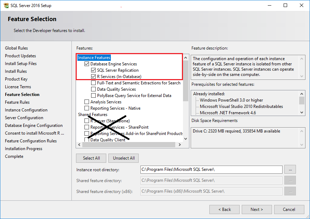Image resolution: width=310 pixels, height=219 pixels.
Task: Open the License Terms step in sidebar
Action: 18,86
